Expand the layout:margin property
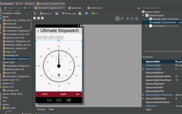Viewport: 182px width, 114px height. 143,69
